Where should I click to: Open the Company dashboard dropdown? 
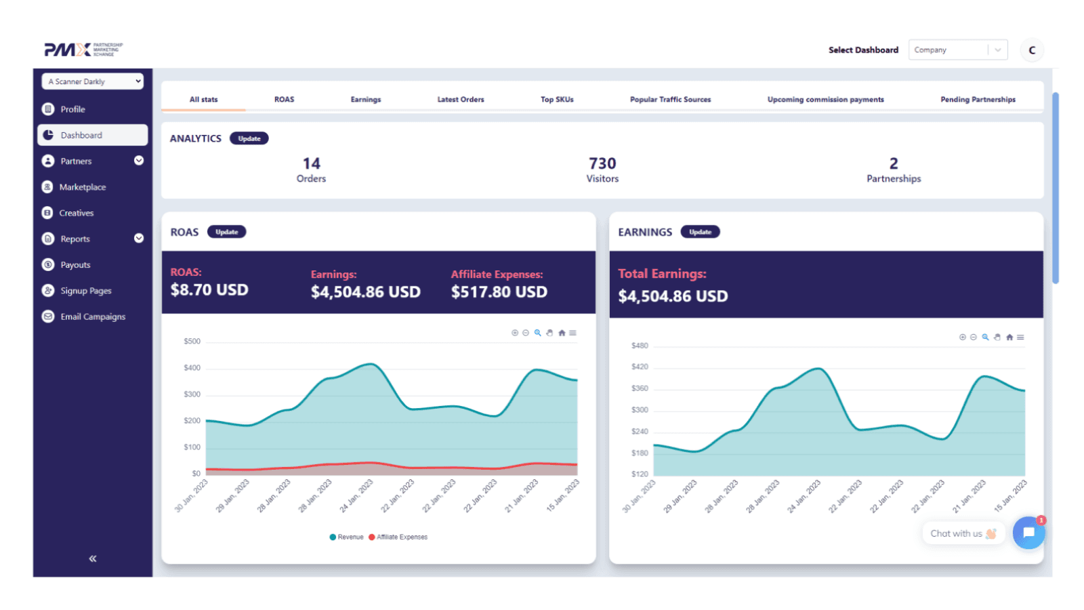958,49
